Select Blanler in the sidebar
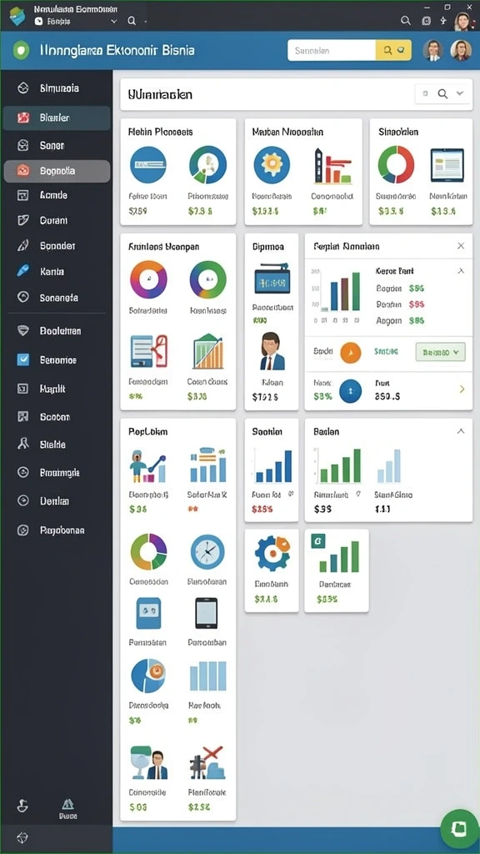This screenshot has width=480, height=854. point(57,118)
